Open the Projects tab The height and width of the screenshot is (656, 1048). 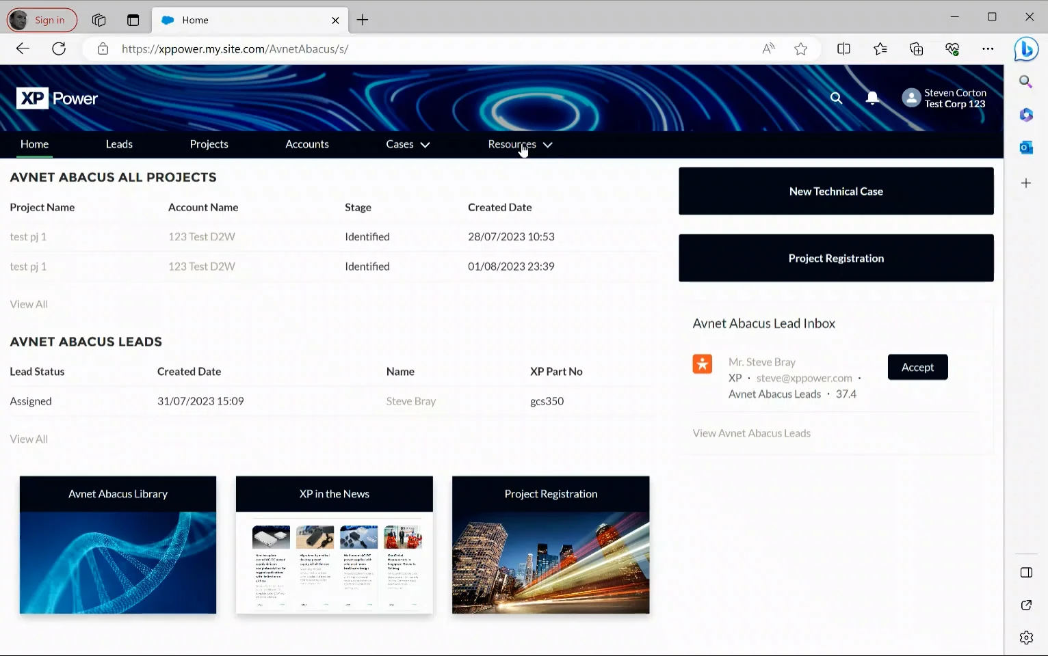point(209,144)
